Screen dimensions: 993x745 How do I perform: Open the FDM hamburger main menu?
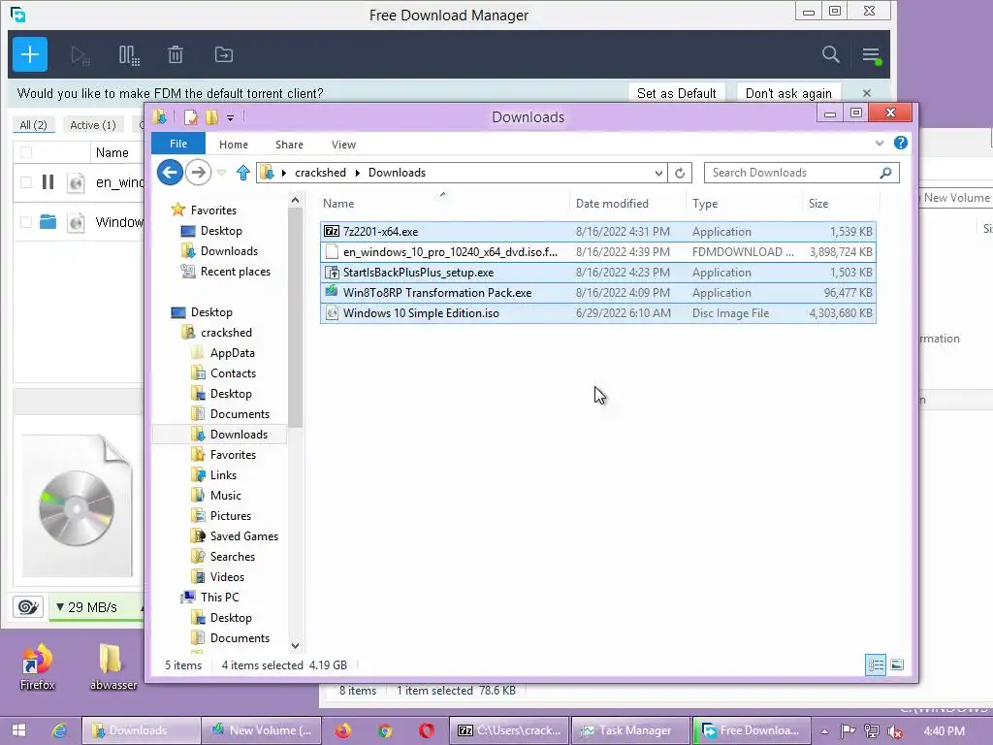(872, 55)
